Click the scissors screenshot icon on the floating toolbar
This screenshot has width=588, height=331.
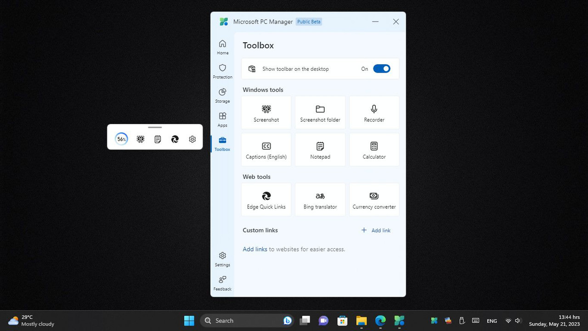[140, 139]
